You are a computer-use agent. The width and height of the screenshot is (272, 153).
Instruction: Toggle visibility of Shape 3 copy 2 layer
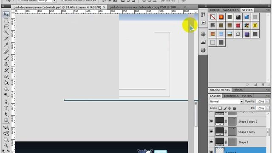pos(211,121)
